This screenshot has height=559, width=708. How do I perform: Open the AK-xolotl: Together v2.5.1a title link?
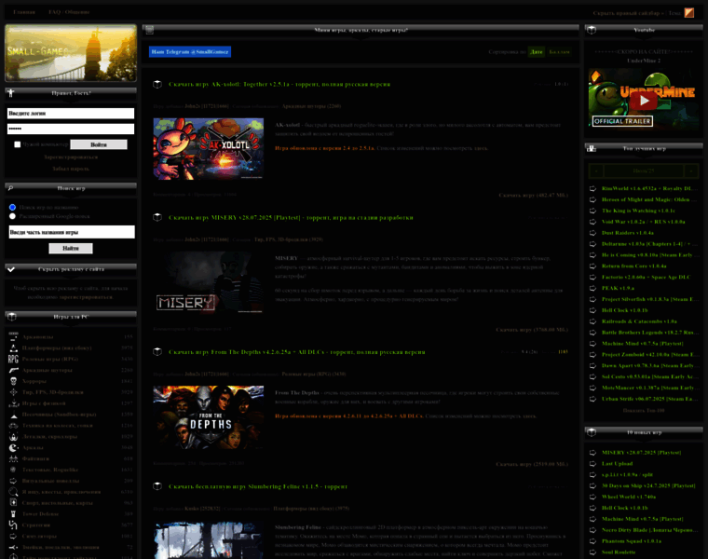279,84
